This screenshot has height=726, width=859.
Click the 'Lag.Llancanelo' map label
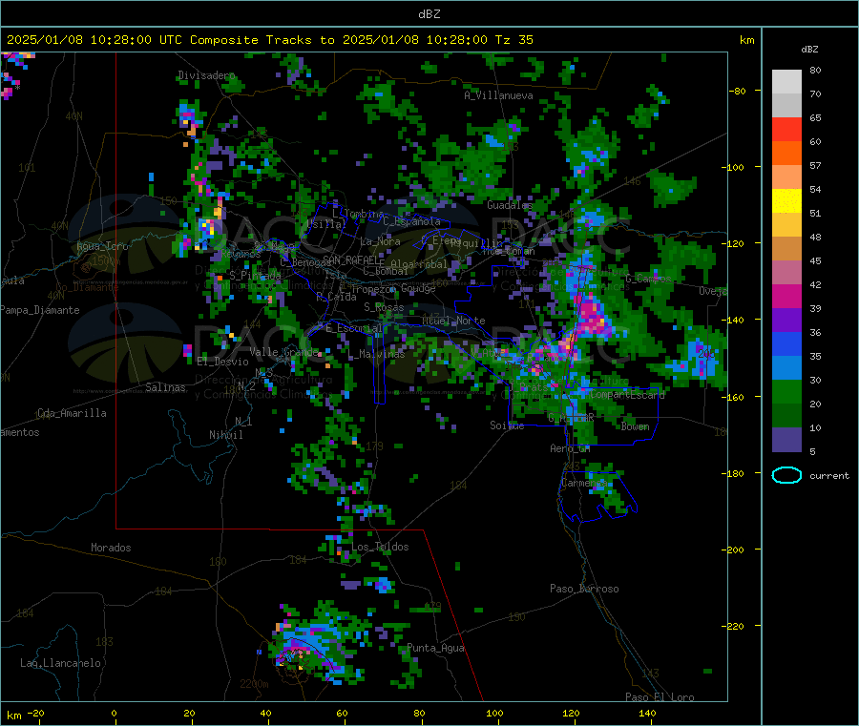60,663
